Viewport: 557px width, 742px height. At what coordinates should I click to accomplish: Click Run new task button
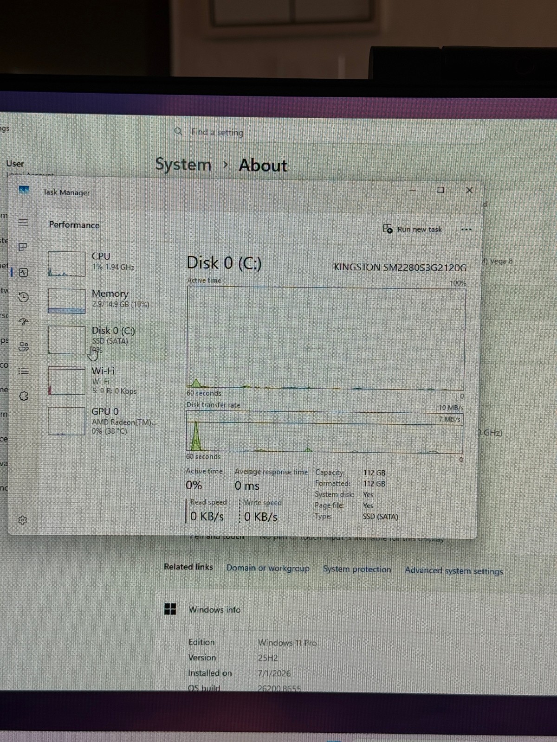coord(413,229)
